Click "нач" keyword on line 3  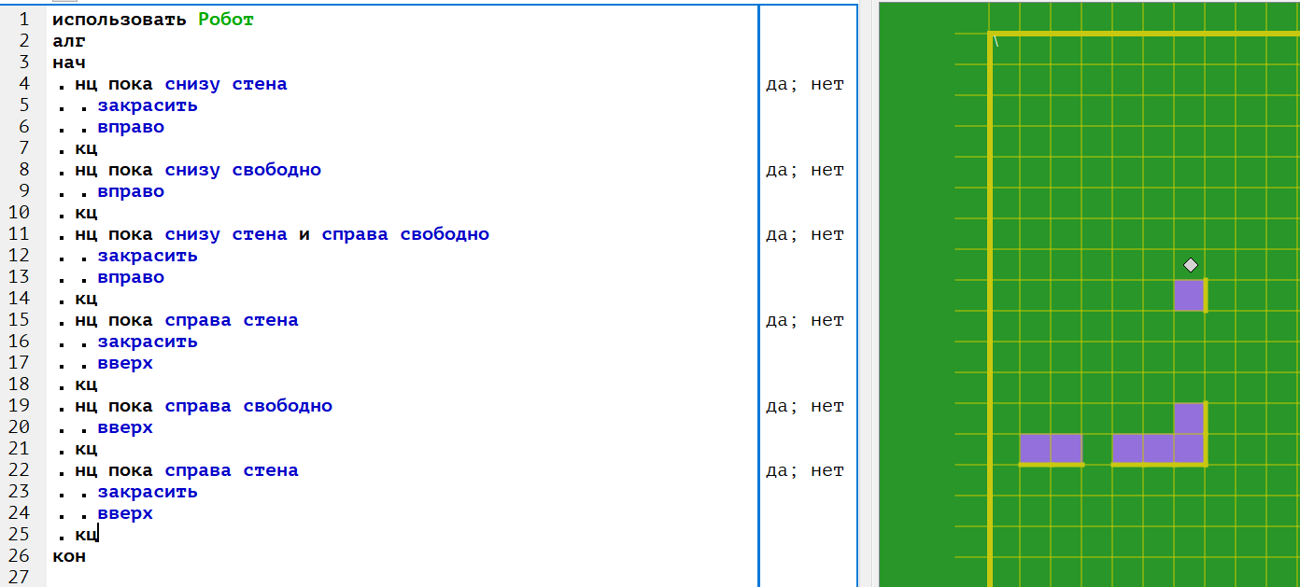[69, 63]
